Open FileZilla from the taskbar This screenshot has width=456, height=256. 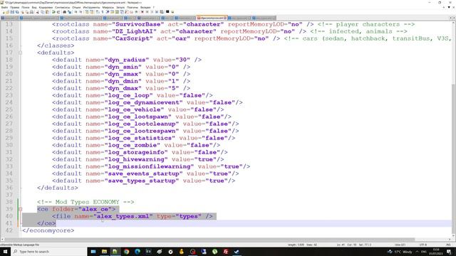click(x=226, y=252)
